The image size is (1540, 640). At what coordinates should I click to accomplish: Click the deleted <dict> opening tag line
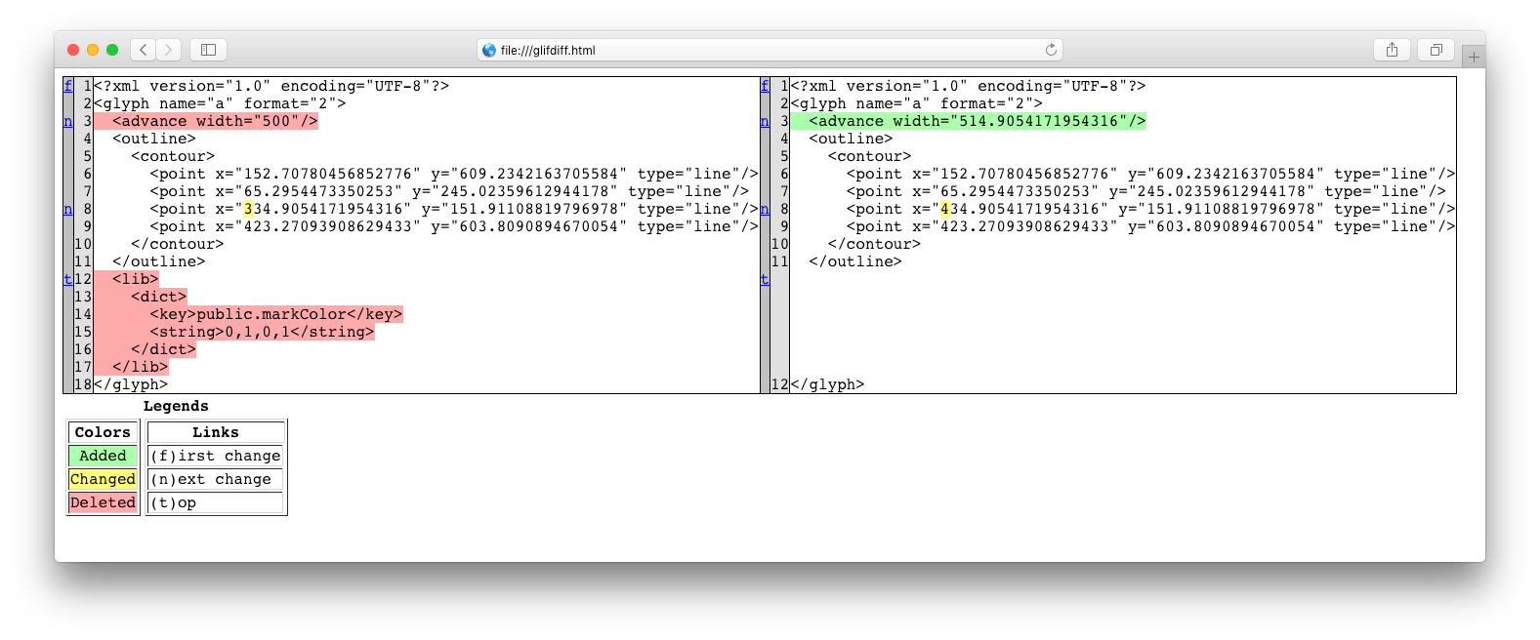141,297
